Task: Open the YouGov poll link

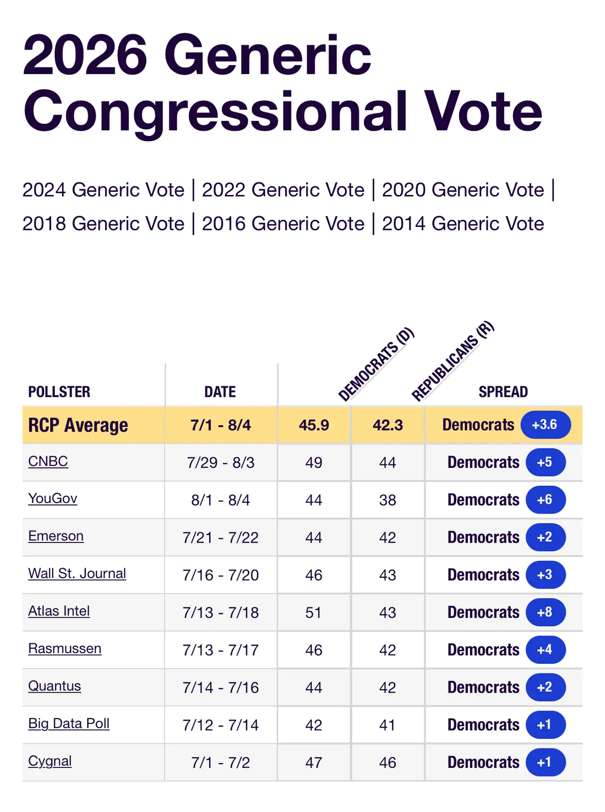Action: 53,498
